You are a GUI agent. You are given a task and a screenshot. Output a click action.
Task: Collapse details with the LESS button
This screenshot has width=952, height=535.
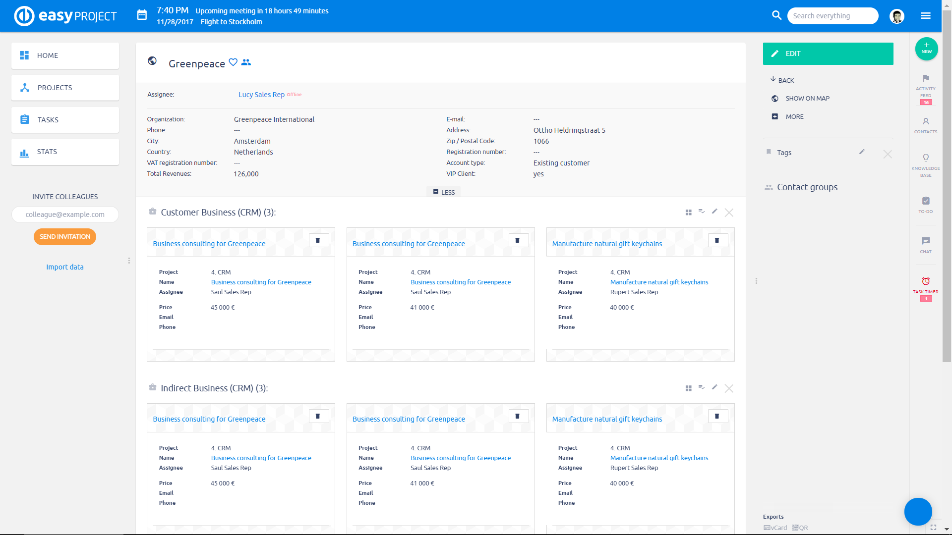(x=444, y=192)
